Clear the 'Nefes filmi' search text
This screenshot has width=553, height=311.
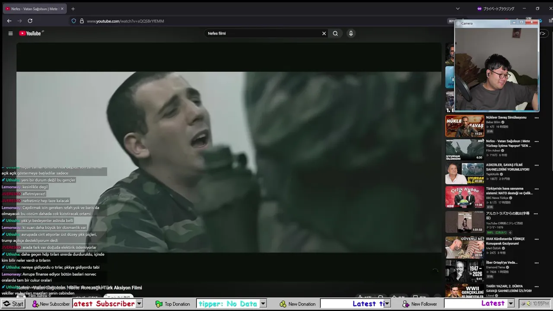coord(324,33)
